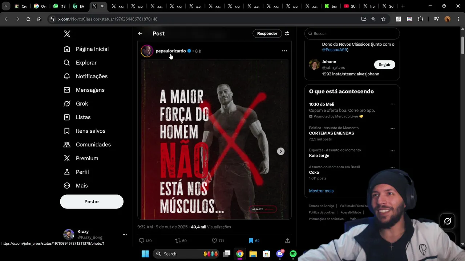Image resolution: width=465 pixels, height=261 pixels.
Task: Go back with the Post arrow
Action: (140, 33)
